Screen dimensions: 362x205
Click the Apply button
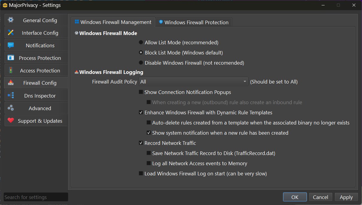click(x=346, y=197)
